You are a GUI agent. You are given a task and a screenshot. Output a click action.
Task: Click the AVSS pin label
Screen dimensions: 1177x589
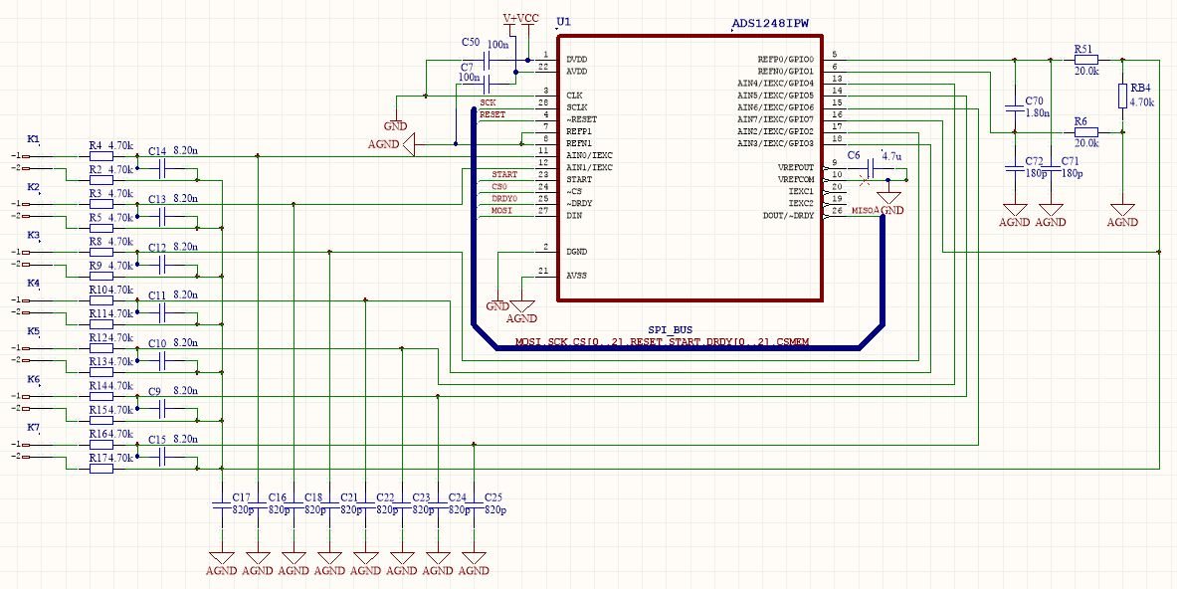577,276
